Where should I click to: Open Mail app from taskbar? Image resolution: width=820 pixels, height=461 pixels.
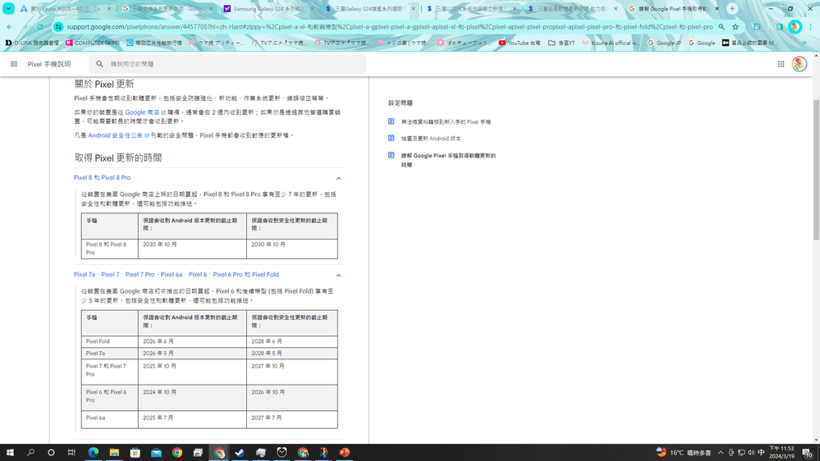coord(156,453)
